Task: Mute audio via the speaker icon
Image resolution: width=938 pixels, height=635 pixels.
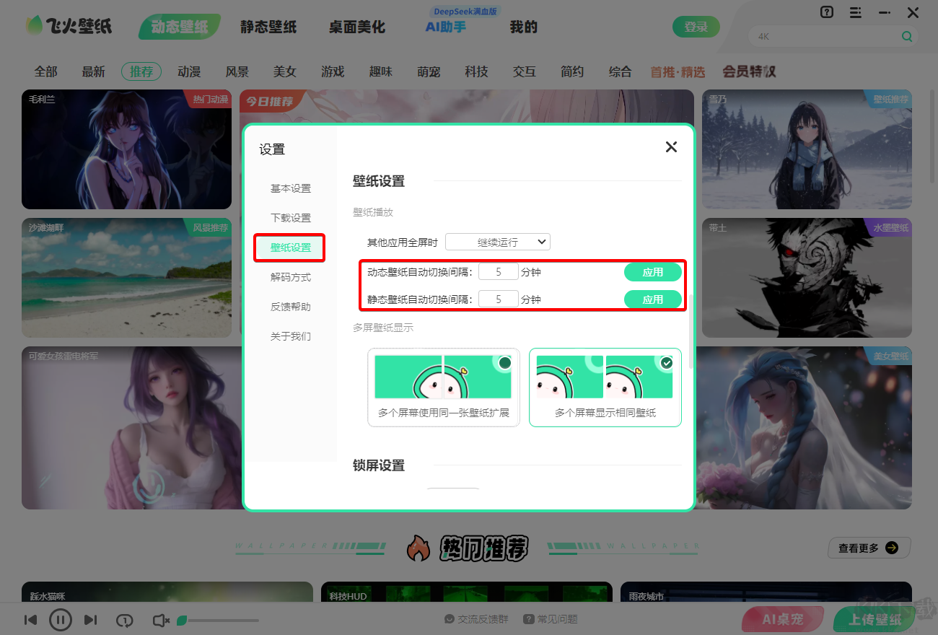Action: 160,619
